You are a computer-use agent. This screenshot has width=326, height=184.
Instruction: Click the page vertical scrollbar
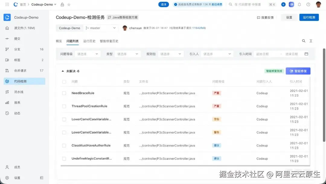(324, 95)
